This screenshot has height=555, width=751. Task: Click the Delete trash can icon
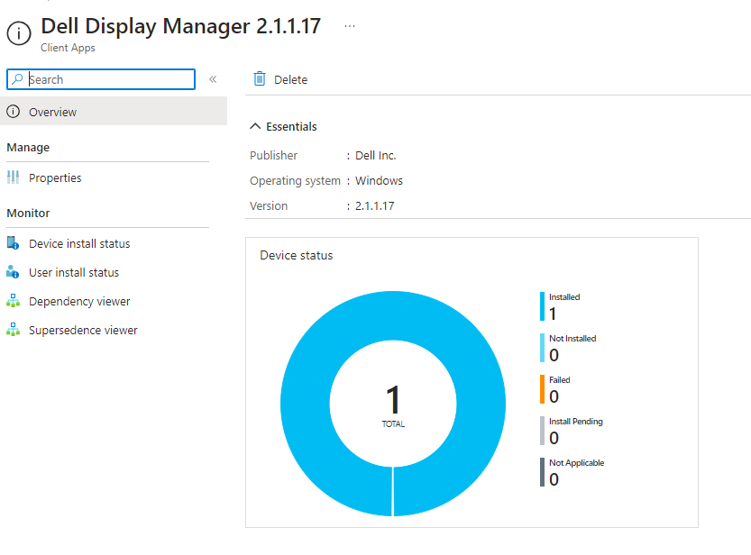[x=260, y=79]
